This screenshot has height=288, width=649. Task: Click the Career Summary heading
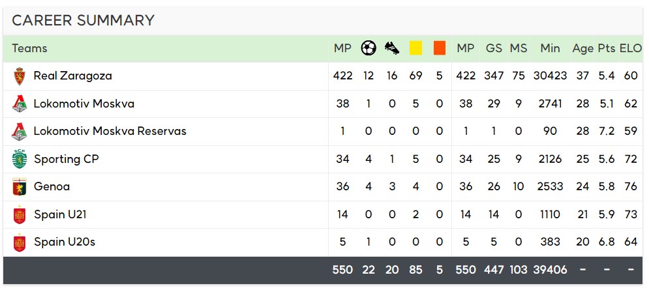coord(83,20)
